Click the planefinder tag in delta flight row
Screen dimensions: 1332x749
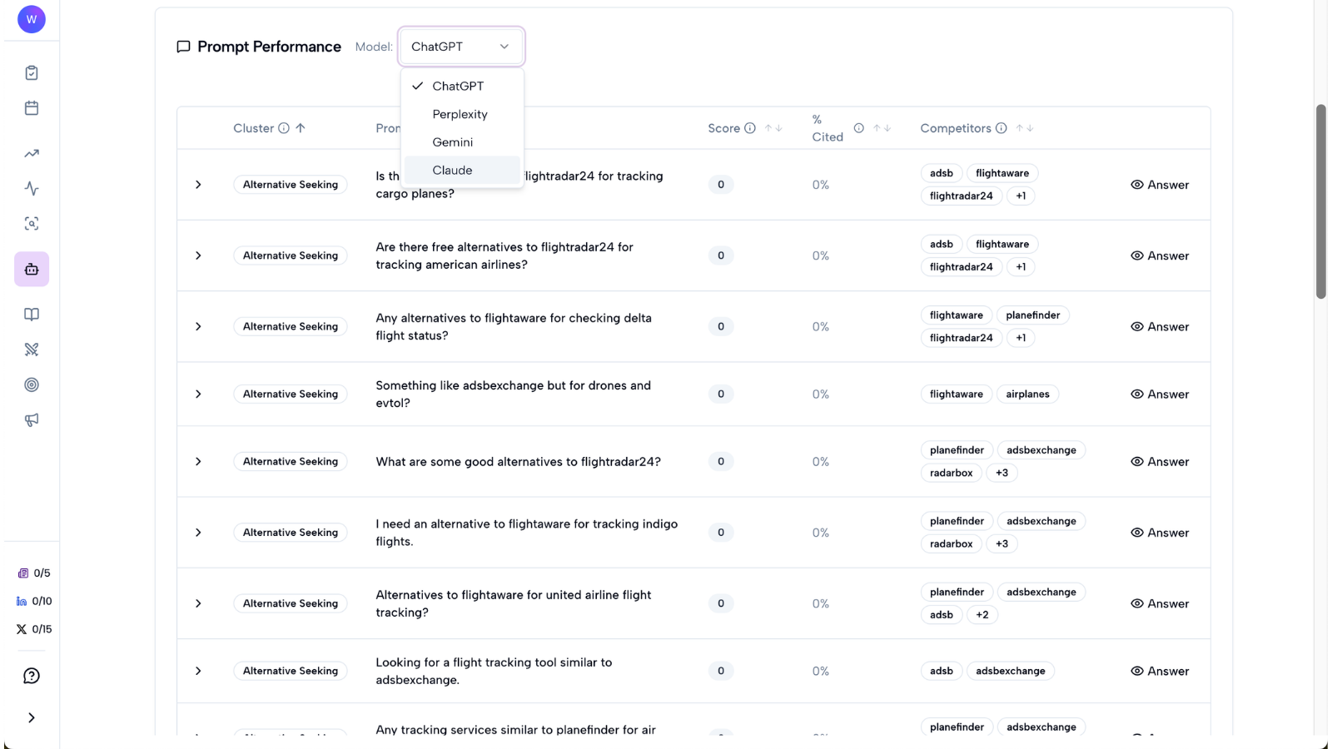point(1032,315)
